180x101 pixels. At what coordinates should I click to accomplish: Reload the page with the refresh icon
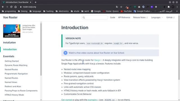click(11, 7)
